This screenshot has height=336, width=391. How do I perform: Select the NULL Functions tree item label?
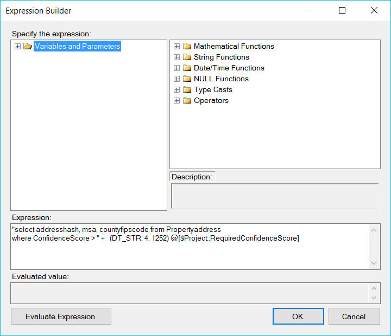(221, 79)
